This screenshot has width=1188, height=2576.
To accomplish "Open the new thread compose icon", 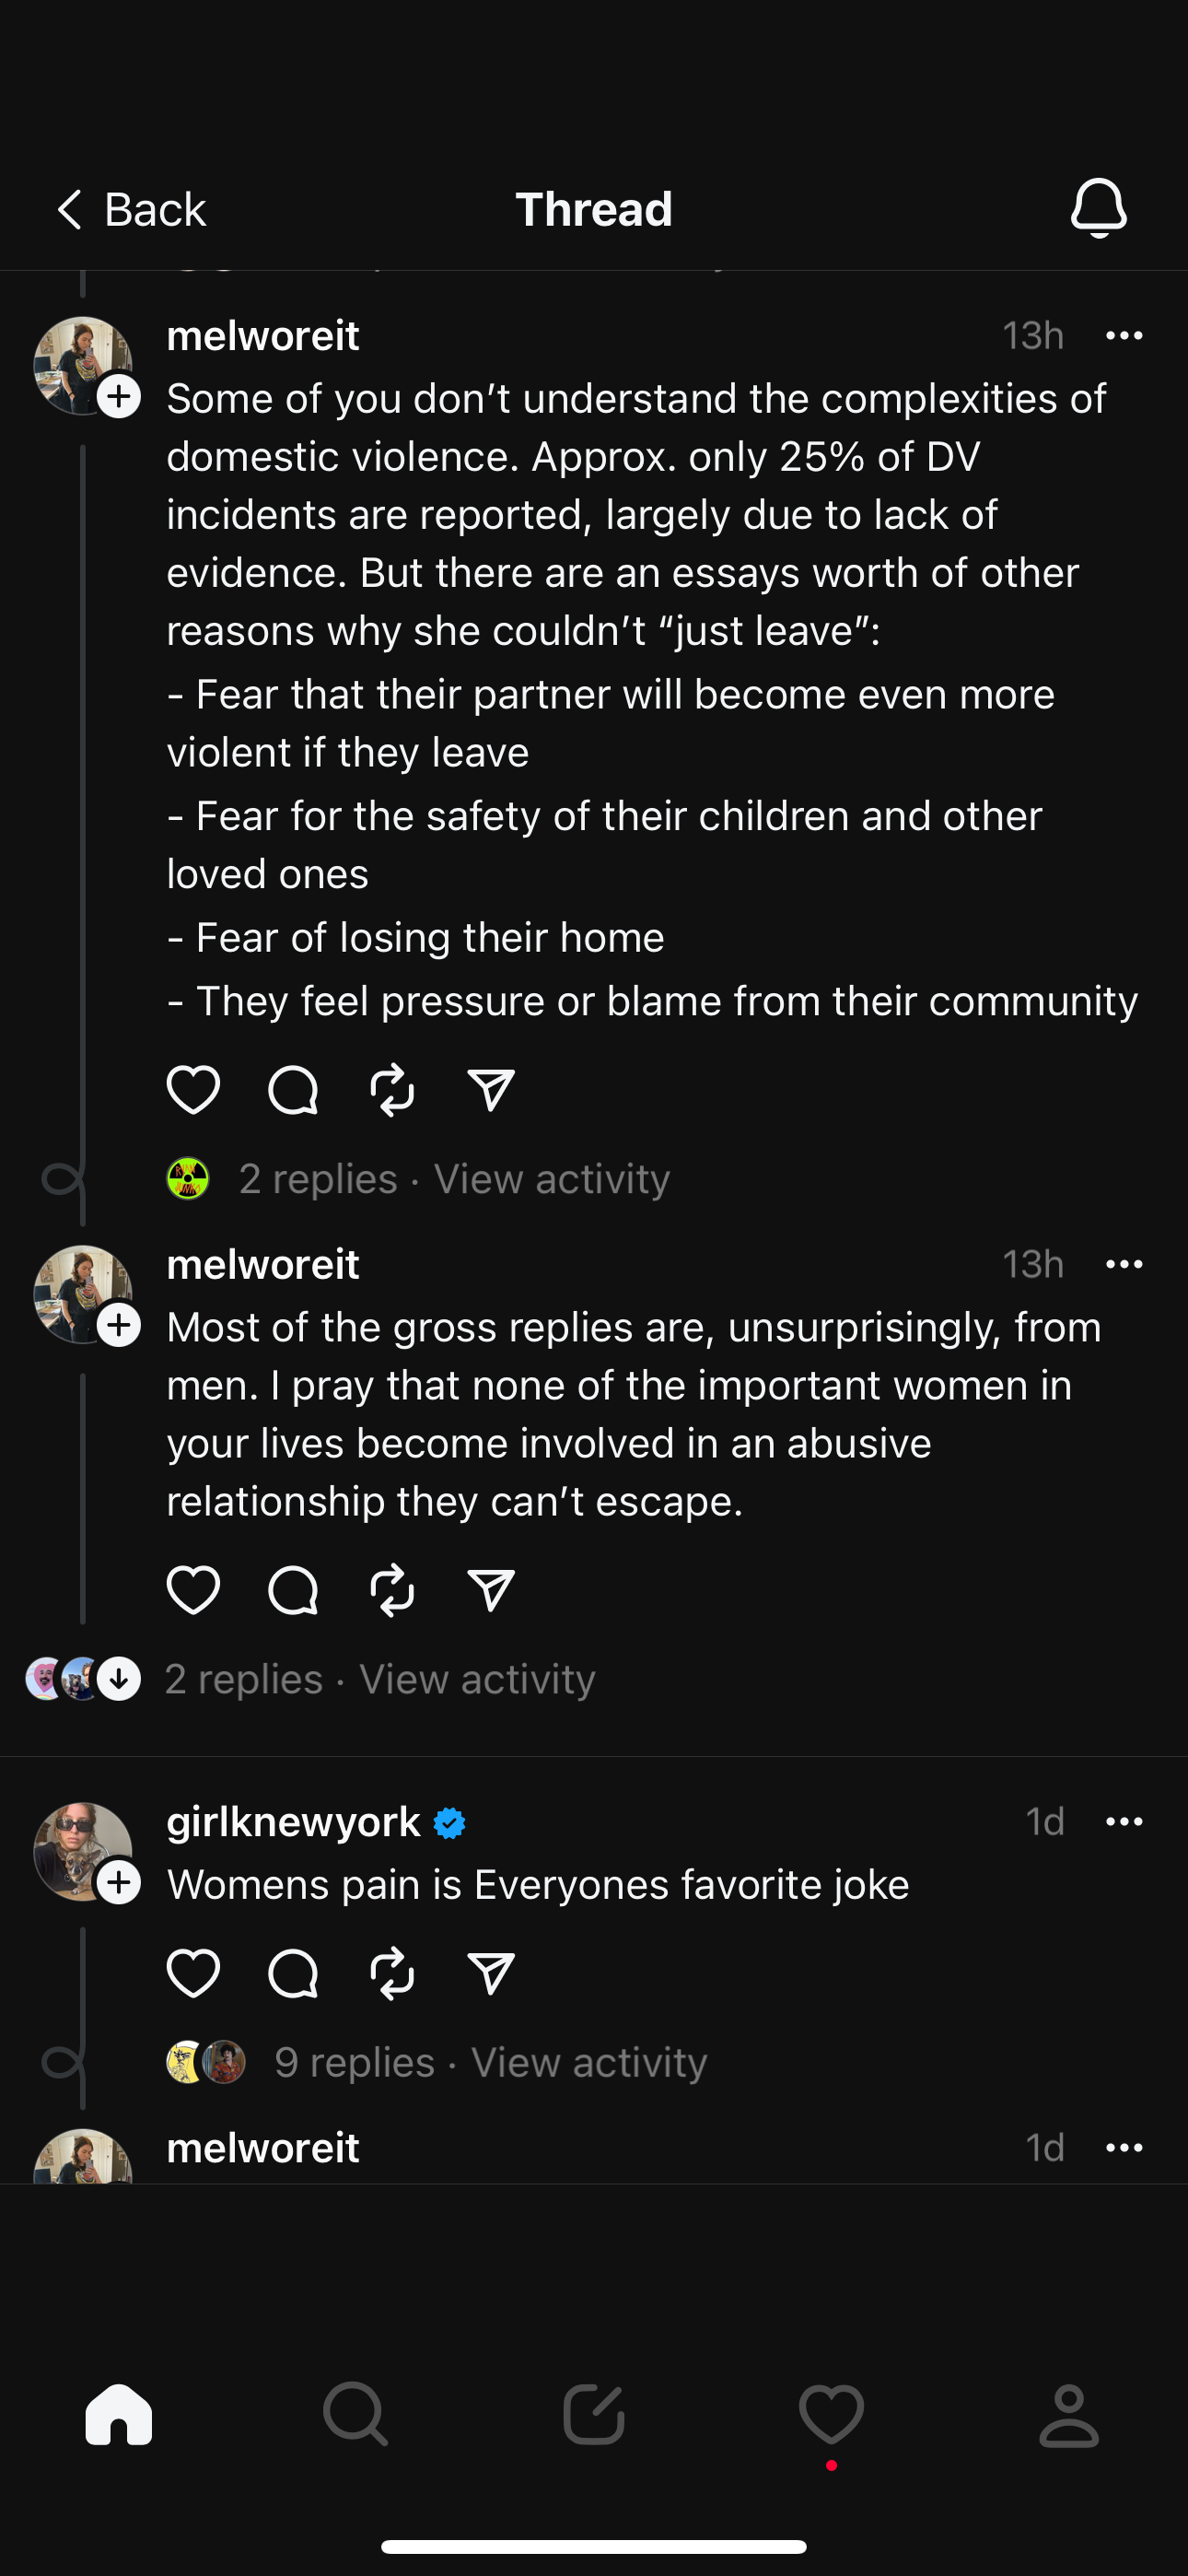I will pos(594,2415).
